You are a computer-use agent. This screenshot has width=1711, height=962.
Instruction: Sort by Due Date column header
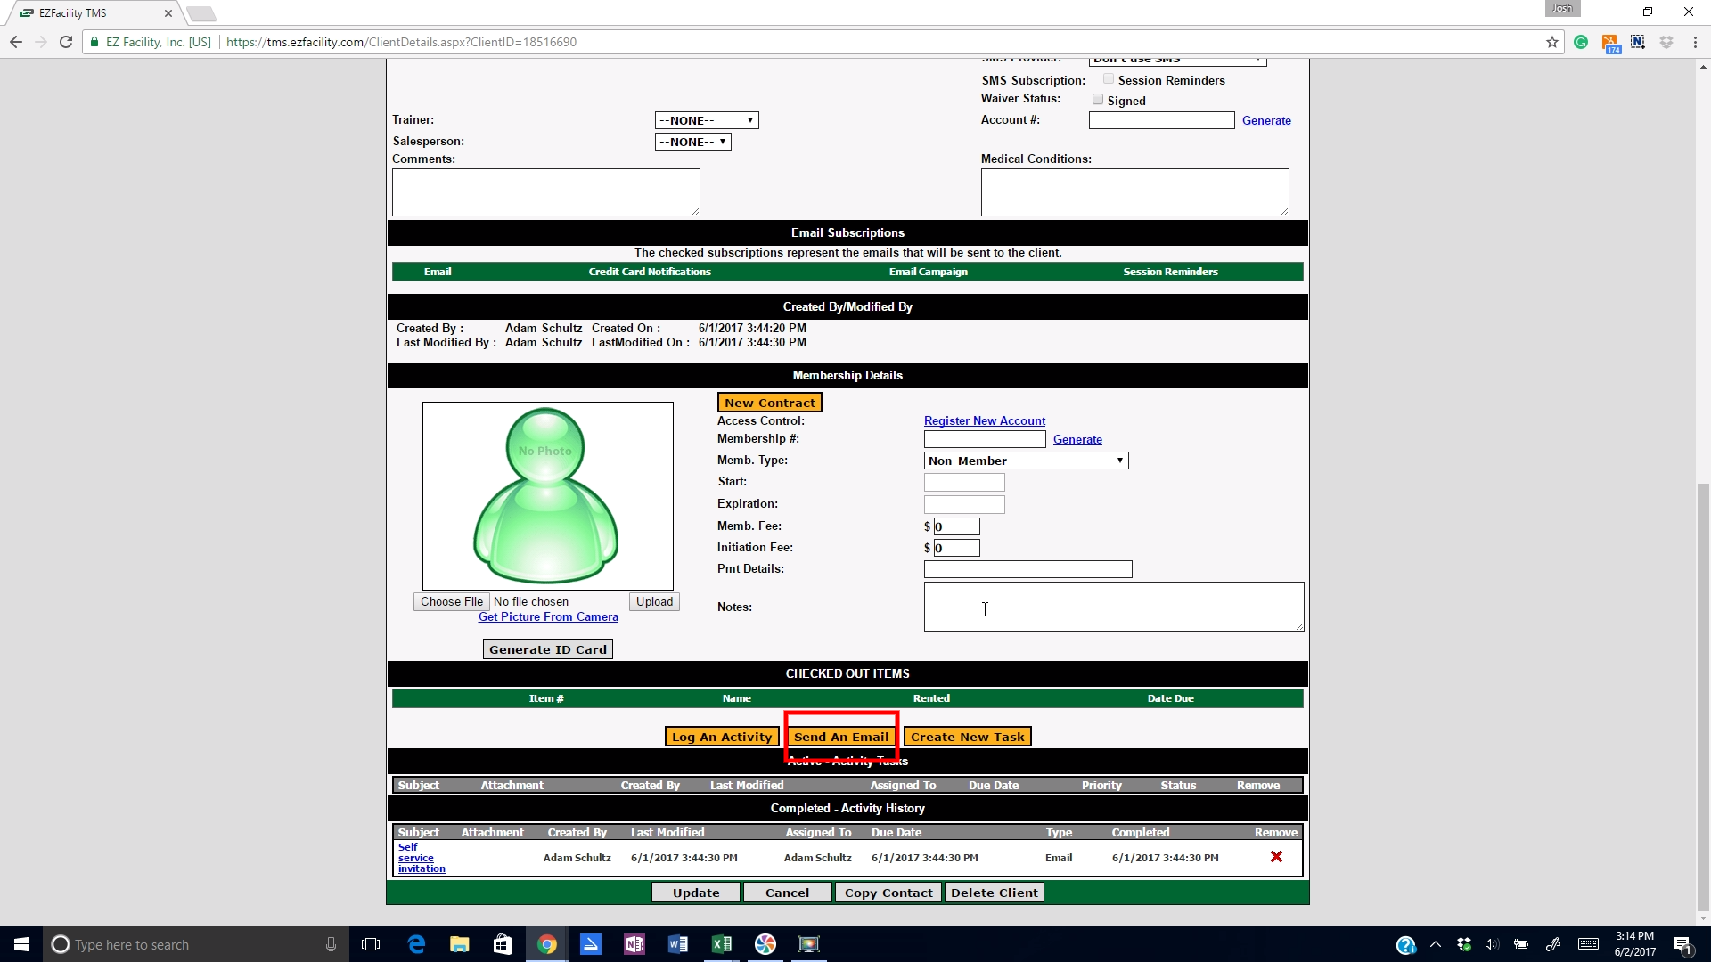pos(993,785)
